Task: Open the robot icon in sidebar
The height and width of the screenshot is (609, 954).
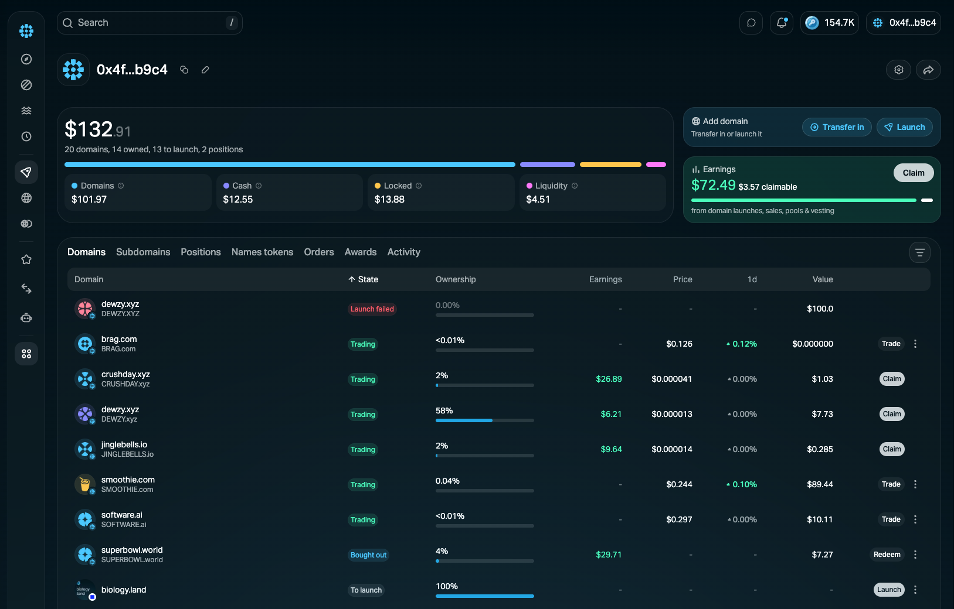Action: [26, 318]
